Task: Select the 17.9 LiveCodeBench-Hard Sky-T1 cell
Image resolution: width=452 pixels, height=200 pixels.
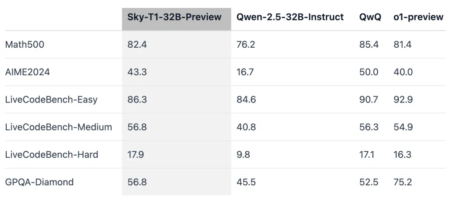Action: click(136, 155)
